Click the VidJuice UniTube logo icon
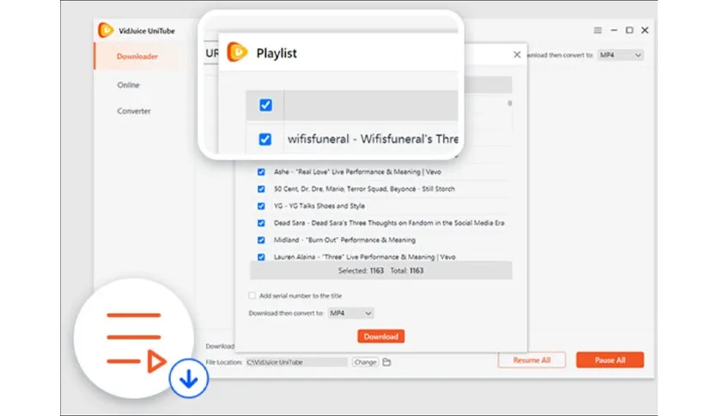718x416 pixels. point(106,30)
